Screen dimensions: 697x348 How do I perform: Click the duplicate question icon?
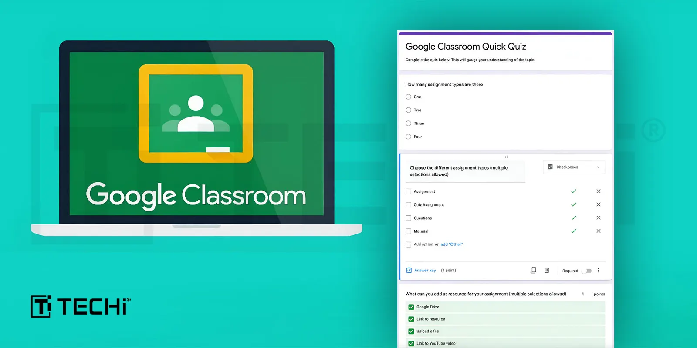click(x=533, y=270)
